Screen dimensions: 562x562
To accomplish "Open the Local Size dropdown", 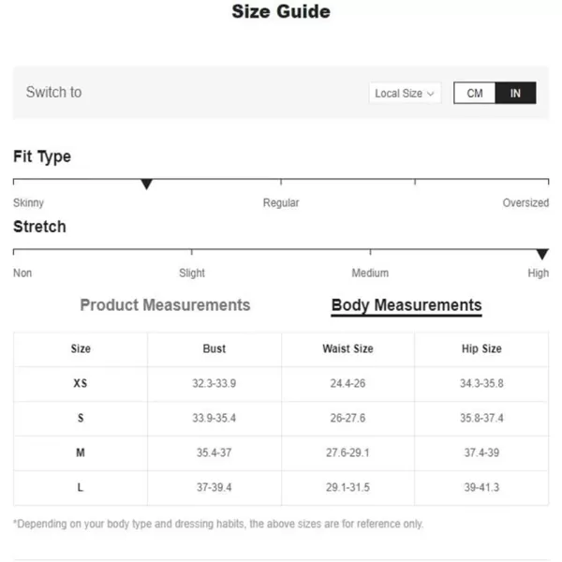I will coord(405,93).
